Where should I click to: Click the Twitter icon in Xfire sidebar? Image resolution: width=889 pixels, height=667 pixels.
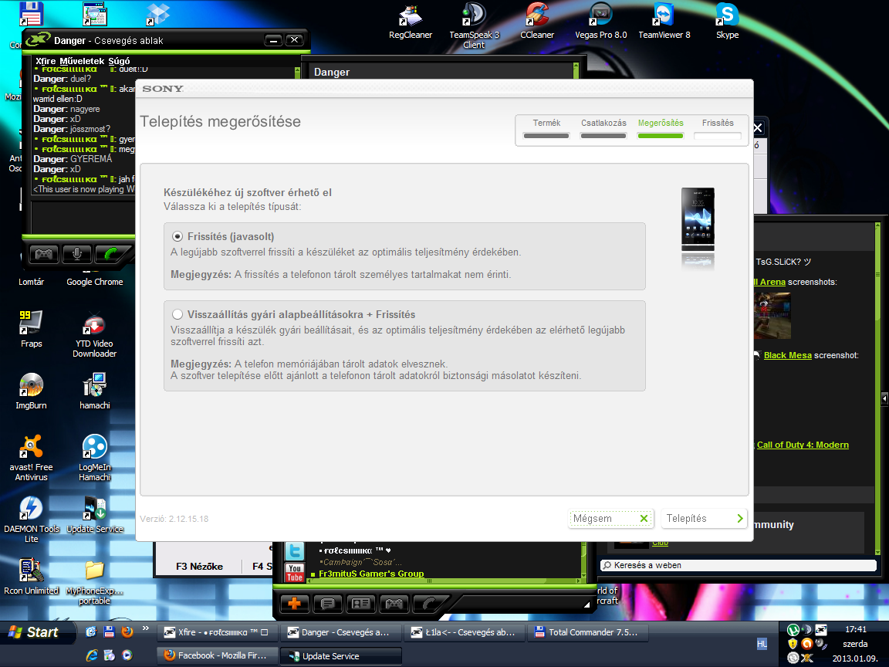tap(295, 551)
